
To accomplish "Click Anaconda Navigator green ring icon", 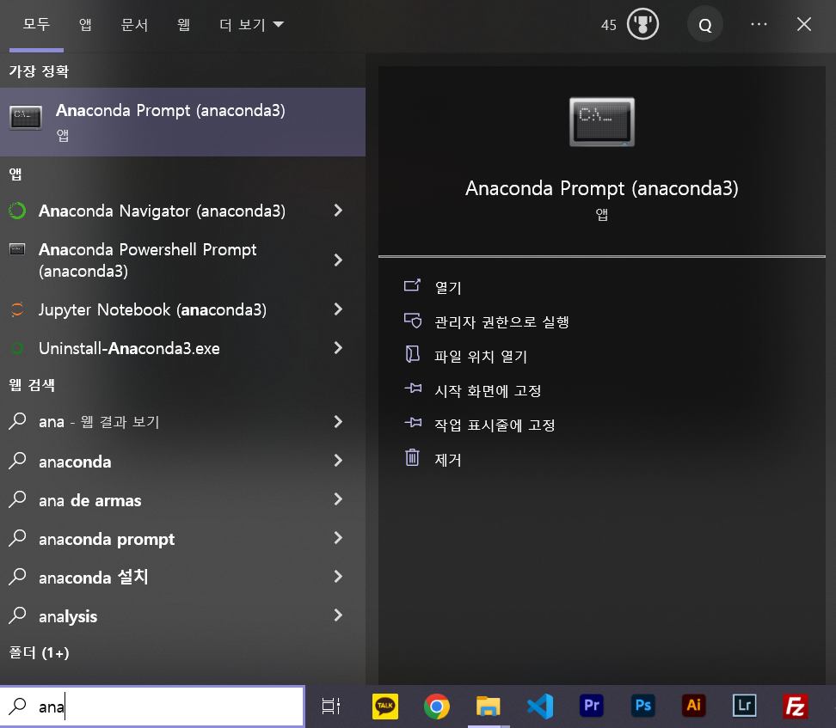I will tap(17, 211).
